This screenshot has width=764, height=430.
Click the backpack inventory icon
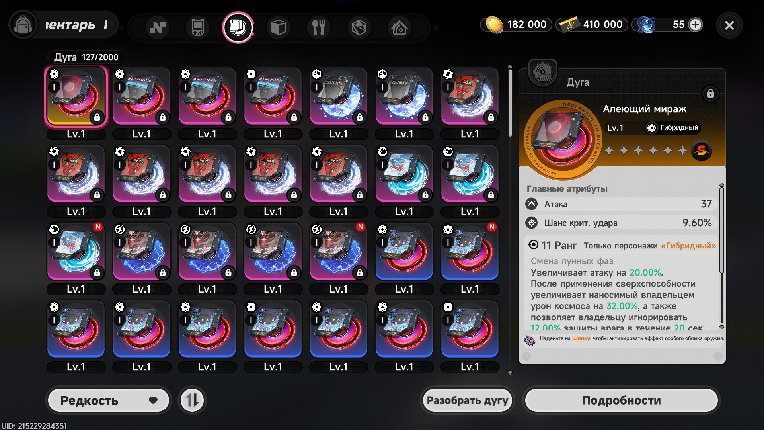(x=23, y=25)
